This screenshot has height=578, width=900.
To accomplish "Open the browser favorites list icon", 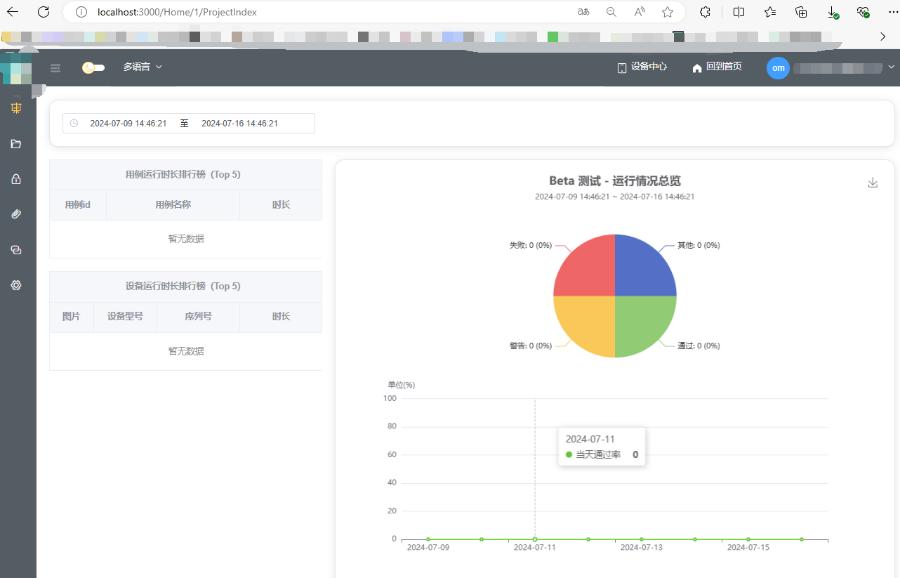I will [770, 12].
